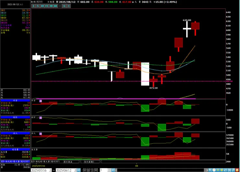The image size is (240, 172).
Task: Select the 15-minute timeframe button
Action: click(46, 6)
